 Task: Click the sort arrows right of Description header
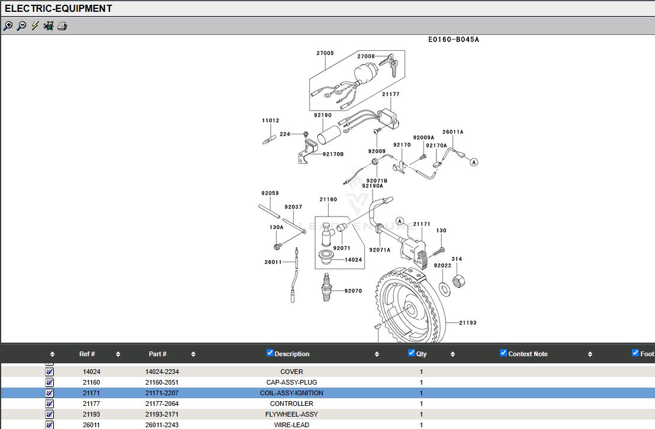377,354
